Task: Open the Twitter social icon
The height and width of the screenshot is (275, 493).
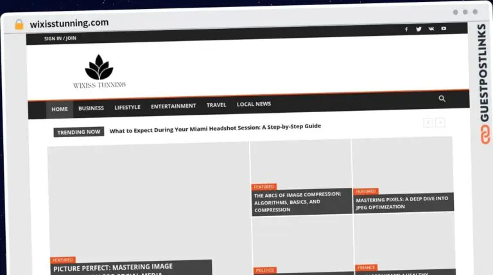Action: point(419,29)
